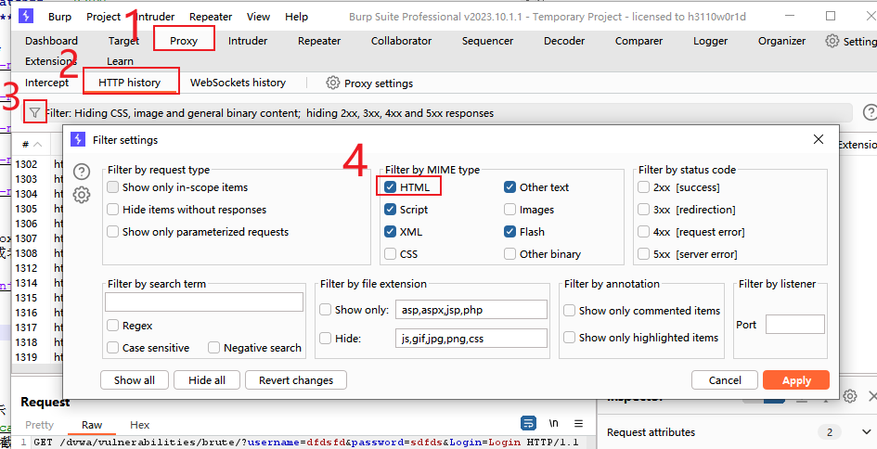Click the Burp Suite logo icon

pos(26,16)
